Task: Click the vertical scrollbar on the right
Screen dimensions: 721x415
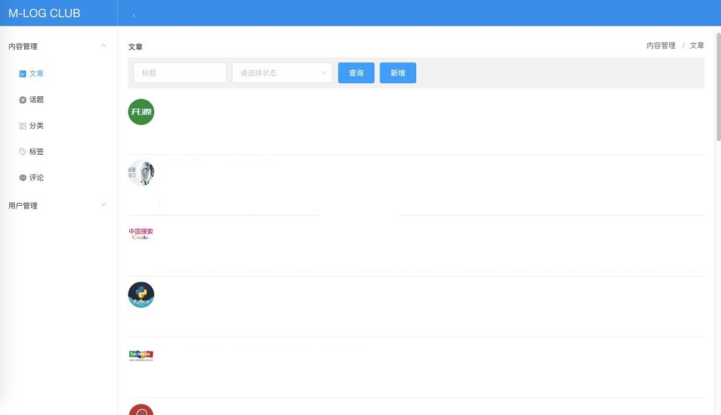Action: pos(718,85)
